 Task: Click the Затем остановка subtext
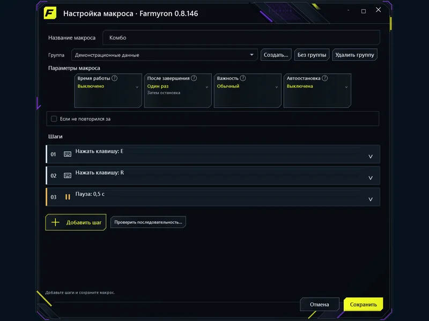(x=164, y=93)
